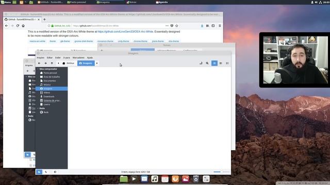Go up one folder in file manager

click(x=52, y=63)
